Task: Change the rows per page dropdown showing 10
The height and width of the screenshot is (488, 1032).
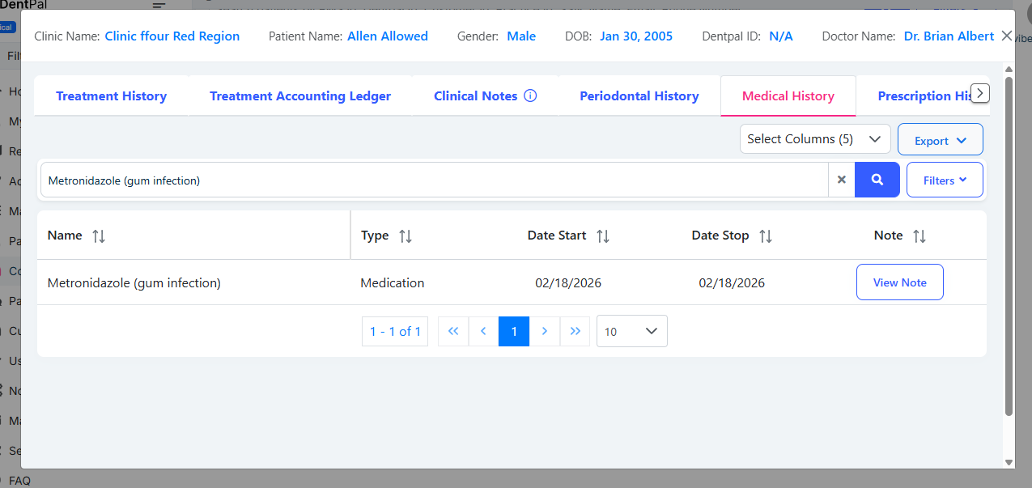Action: point(631,331)
